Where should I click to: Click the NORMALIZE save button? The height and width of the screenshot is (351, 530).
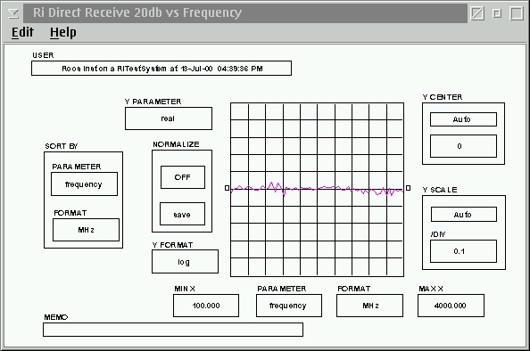[182, 214]
